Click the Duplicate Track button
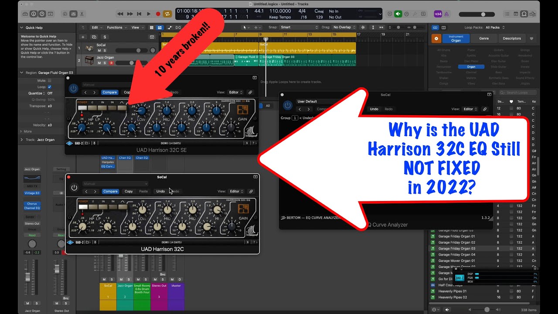This screenshot has width=558, height=314. pyautogui.click(x=94, y=37)
